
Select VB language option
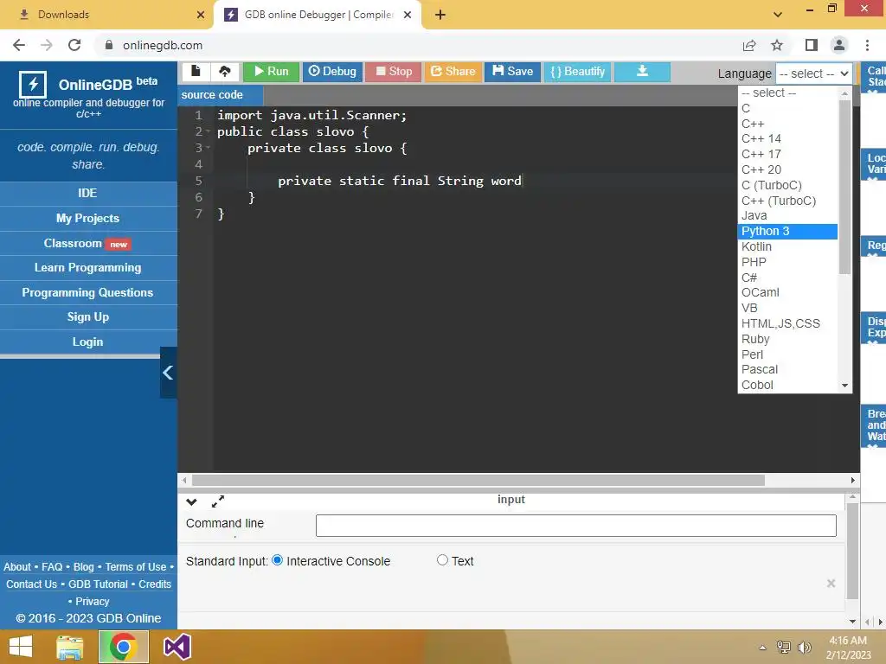click(x=787, y=309)
